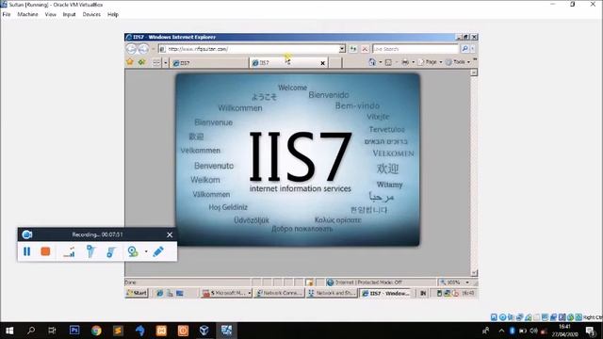
Task: Open the File menu in VirtualBox
Action: pos(7,14)
